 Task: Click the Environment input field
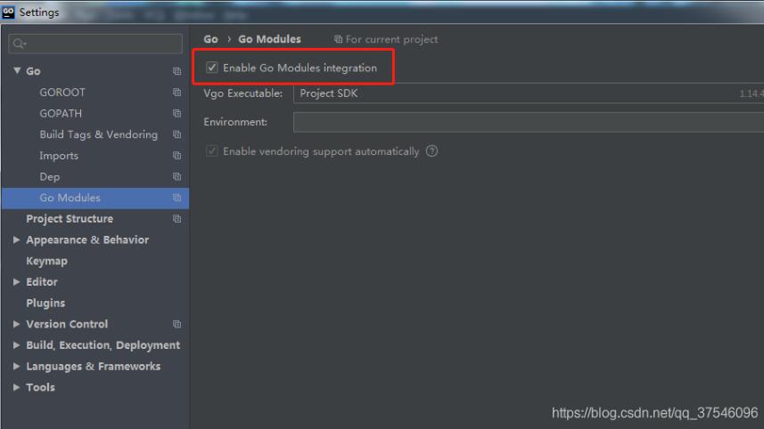coord(526,122)
